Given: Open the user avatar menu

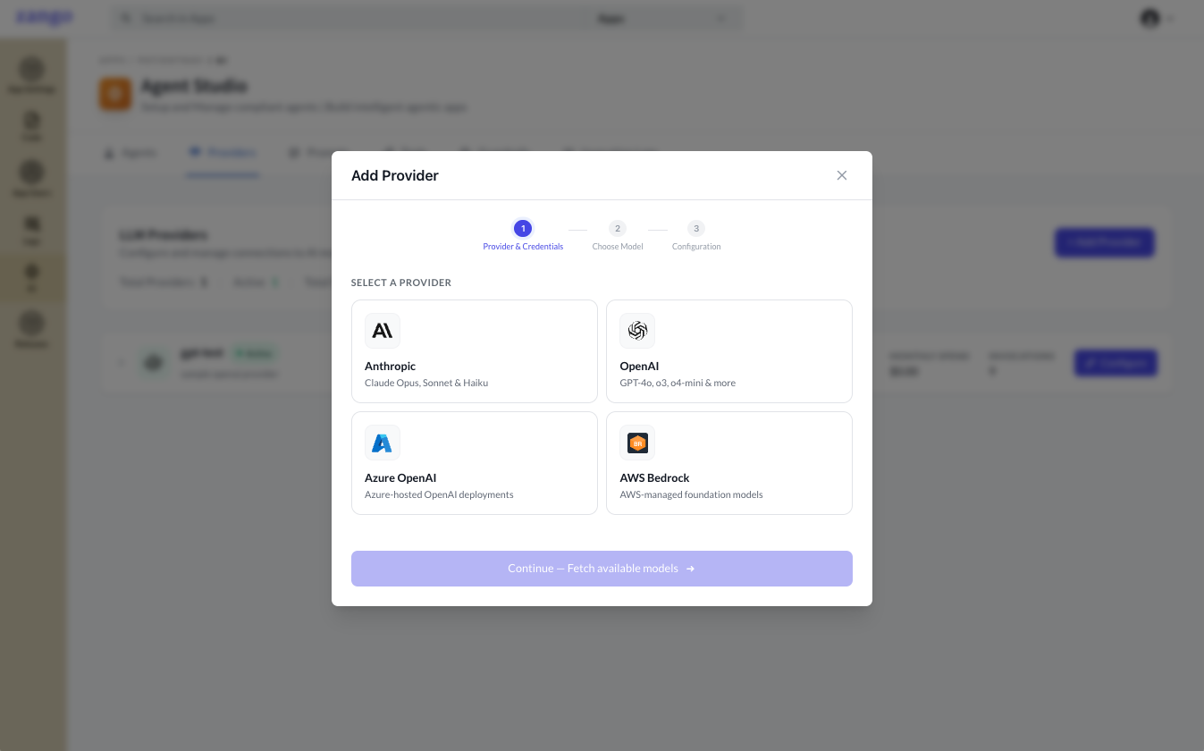Looking at the screenshot, I should click(1157, 18).
